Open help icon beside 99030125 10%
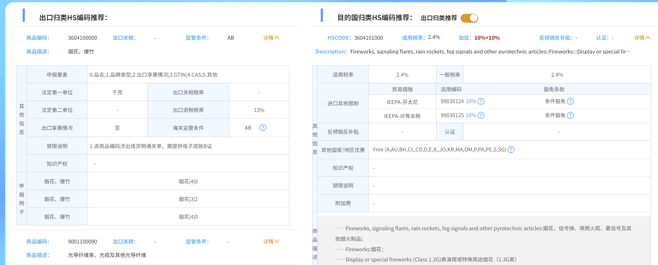 (x=481, y=116)
